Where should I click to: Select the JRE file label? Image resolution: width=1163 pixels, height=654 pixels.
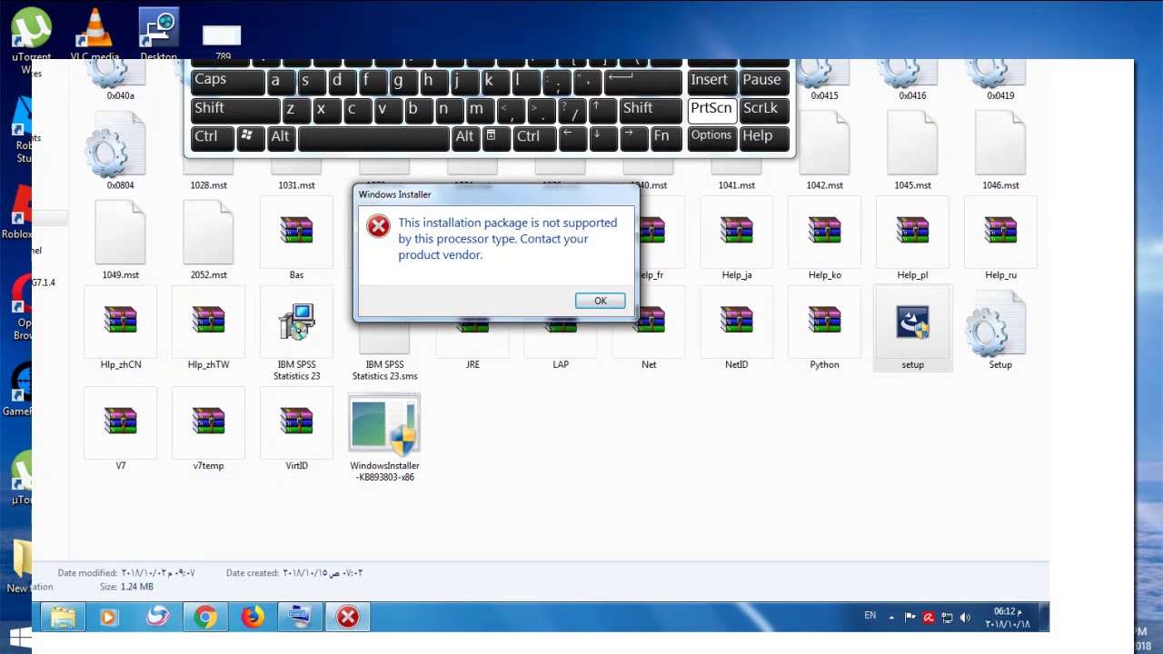click(472, 364)
